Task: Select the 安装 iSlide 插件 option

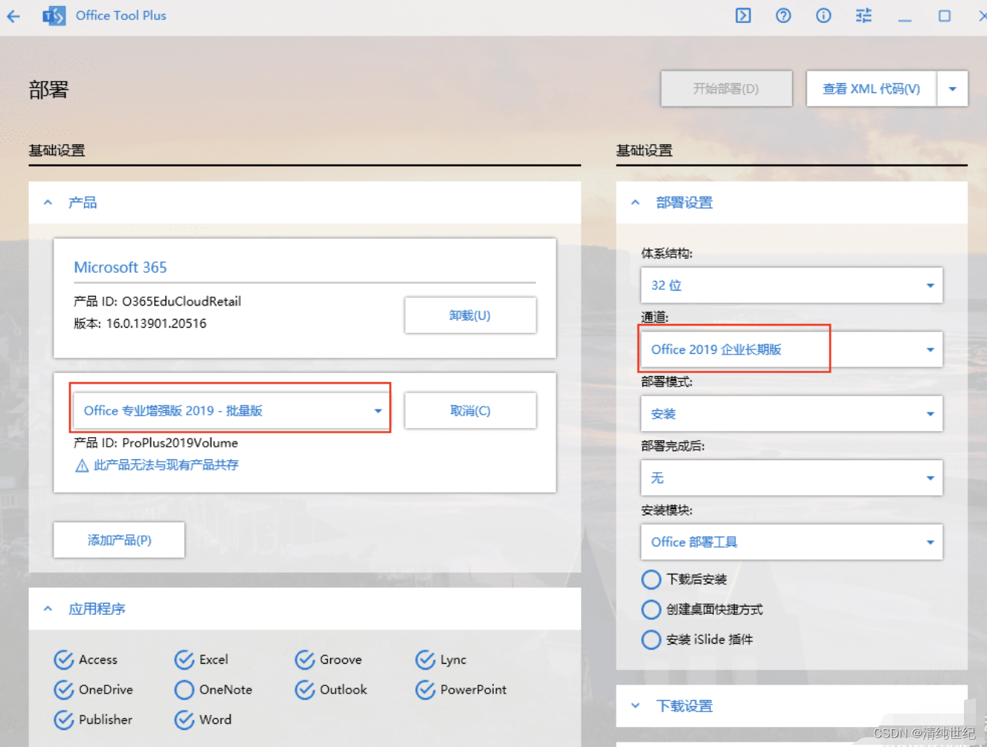Action: click(x=651, y=639)
